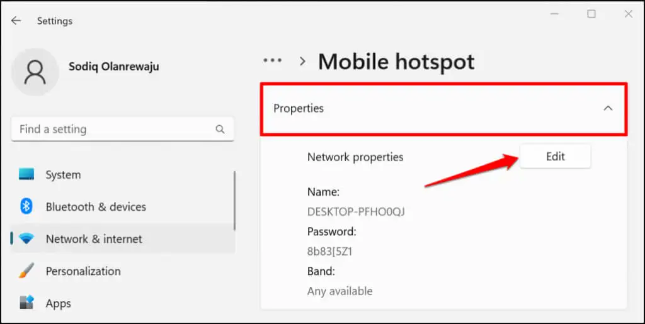This screenshot has height=324, width=645.
Task: Click the user profile avatar
Action: tap(35, 72)
